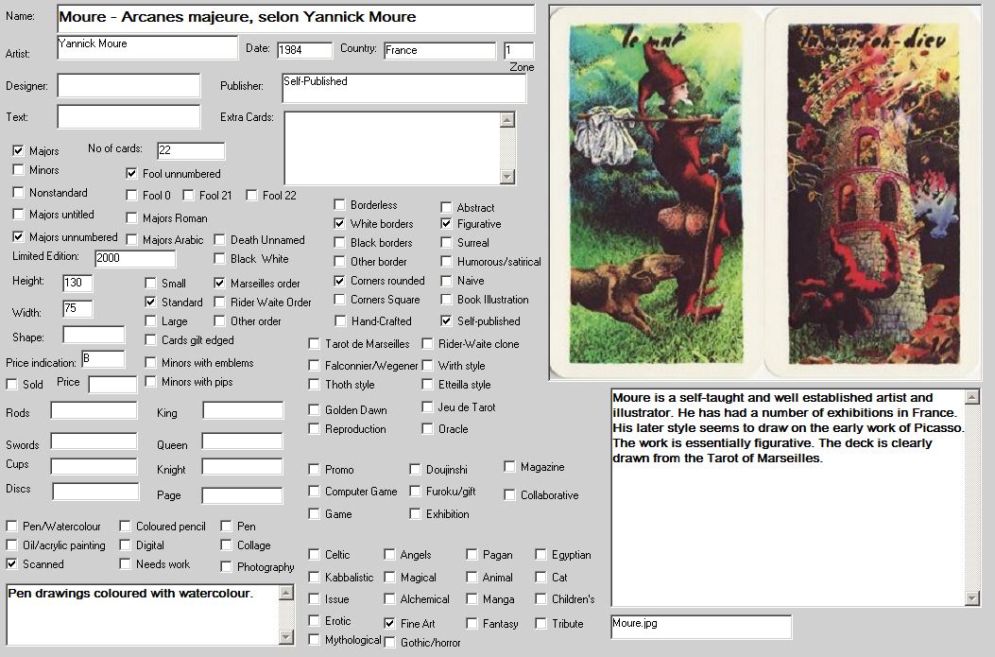The width and height of the screenshot is (995, 657).
Task: Uncheck the Majors checkbox
Action: [x=19, y=150]
